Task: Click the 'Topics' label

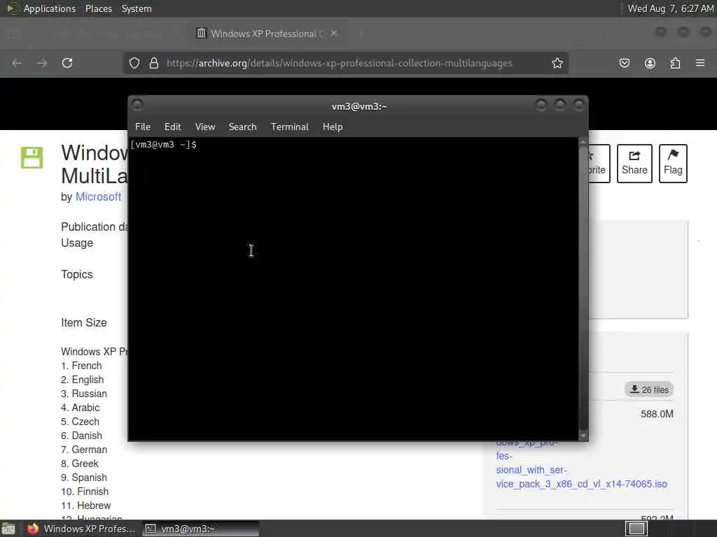Action: coord(77,274)
